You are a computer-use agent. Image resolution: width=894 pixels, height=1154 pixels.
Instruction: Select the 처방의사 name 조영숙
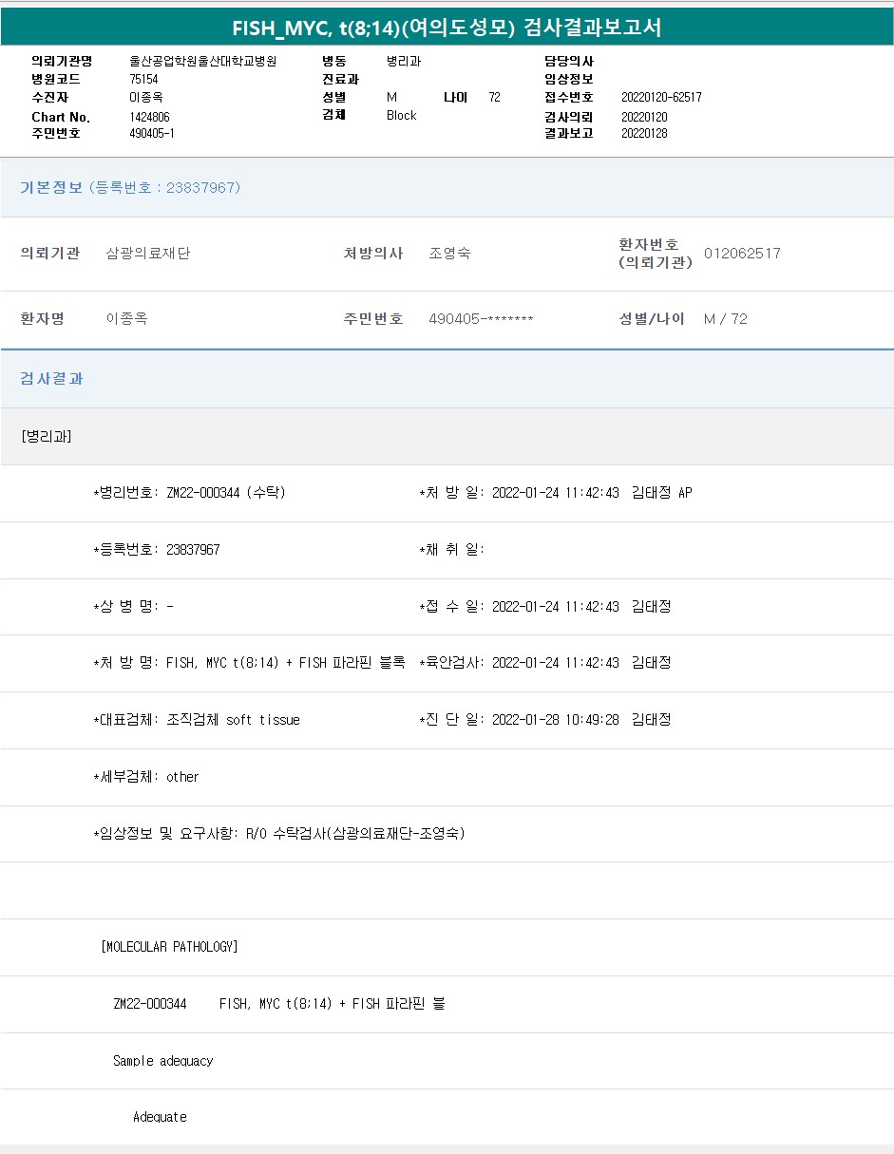tap(449, 254)
